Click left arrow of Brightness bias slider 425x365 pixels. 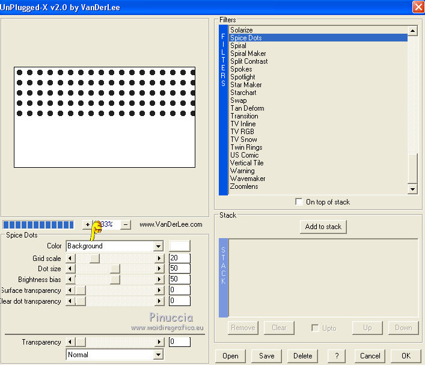[x=70, y=279]
